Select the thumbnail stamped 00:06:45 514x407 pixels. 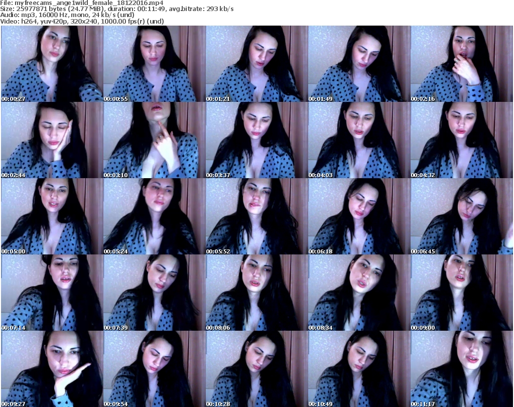[462, 216]
